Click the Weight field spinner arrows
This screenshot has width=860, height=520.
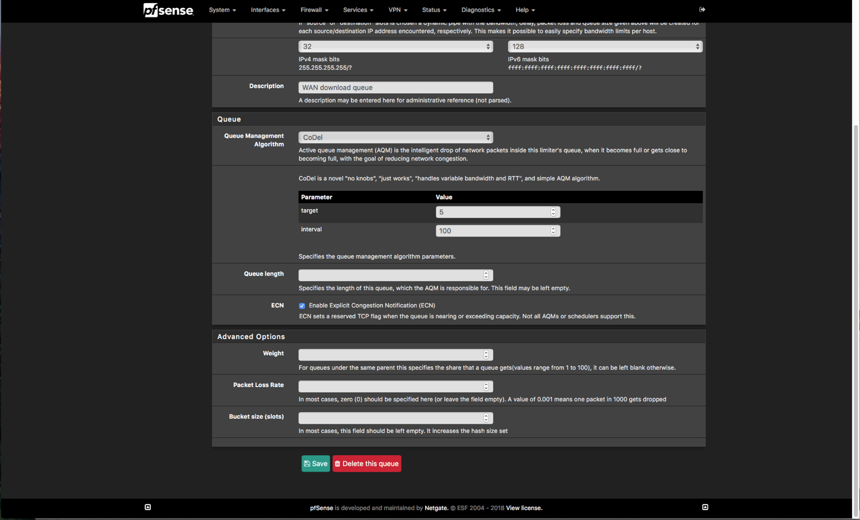[486, 355]
